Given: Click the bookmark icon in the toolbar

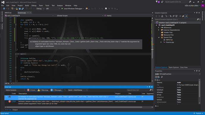Looking at the screenshot, I should (106, 9).
